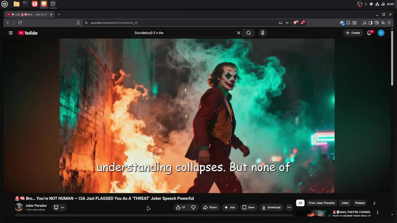
Task: Open the media control music note in toolbar
Action: pyautogui.click(x=364, y=23)
